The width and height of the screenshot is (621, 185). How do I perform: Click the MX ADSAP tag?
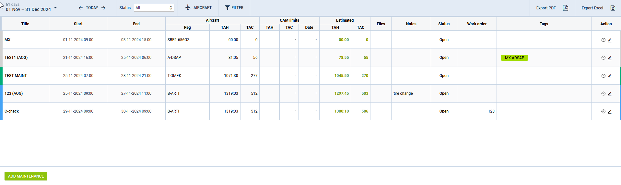pos(514,58)
